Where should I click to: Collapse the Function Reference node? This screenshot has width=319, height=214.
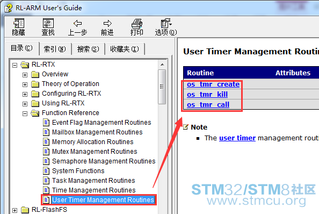(x=25, y=113)
